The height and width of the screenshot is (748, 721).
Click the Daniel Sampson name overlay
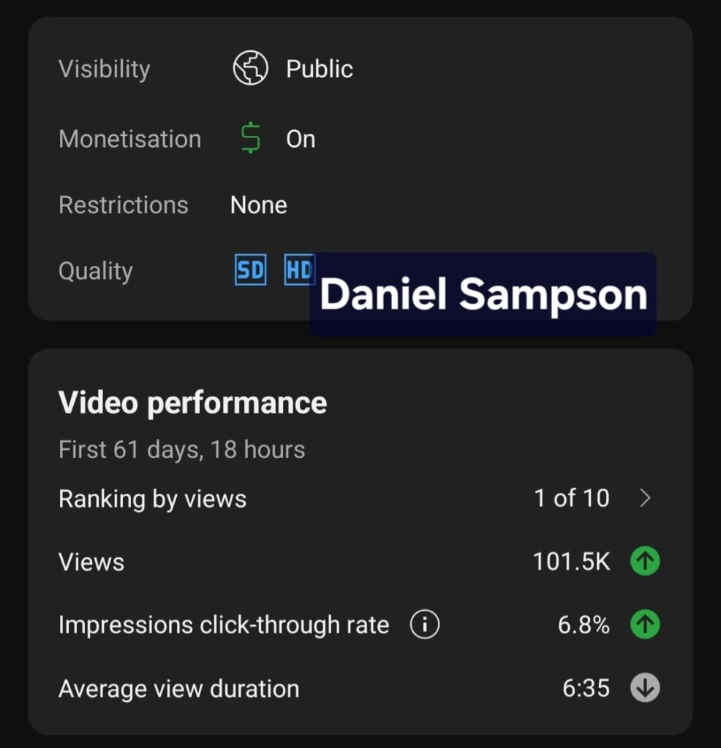point(483,294)
